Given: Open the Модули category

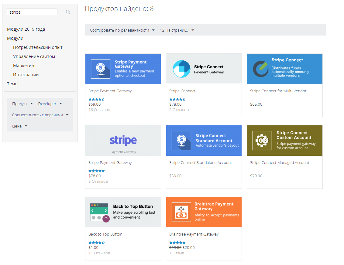Looking at the screenshot, I should pyautogui.click(x=15, y=38).
